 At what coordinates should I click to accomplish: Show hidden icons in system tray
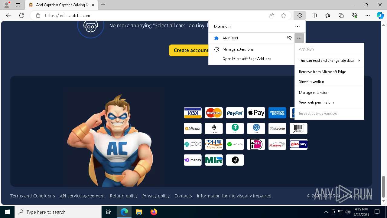[x=326, y=212]
